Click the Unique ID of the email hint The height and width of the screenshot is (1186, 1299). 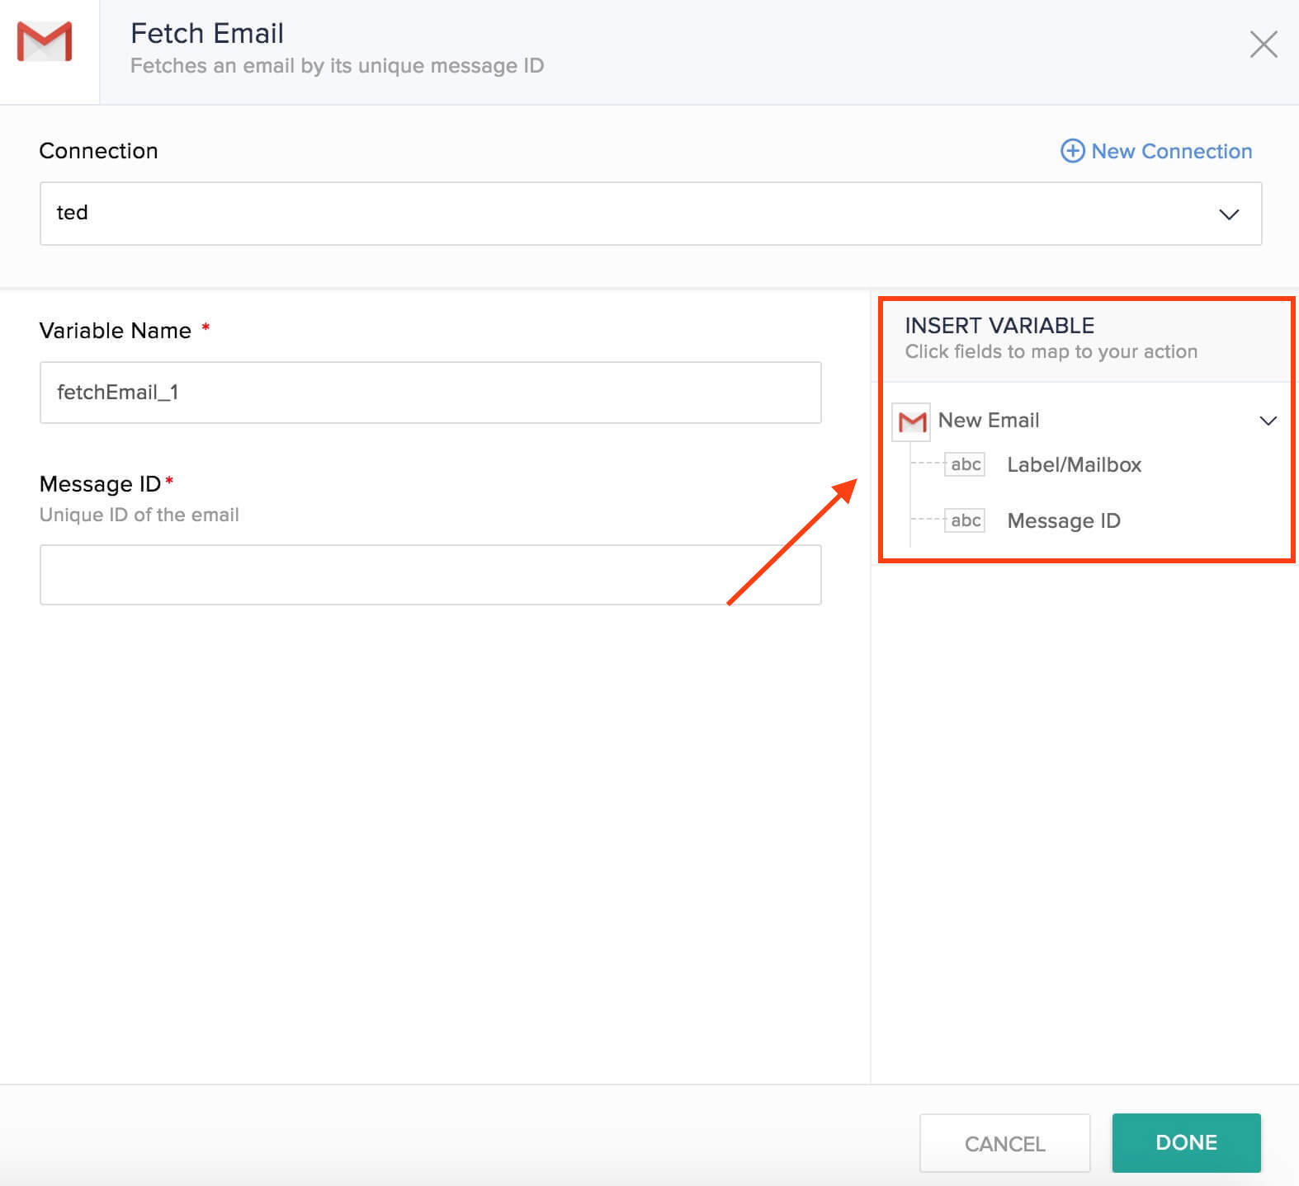(x=139, y=515)
